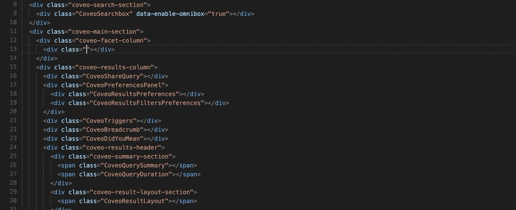This screenshot has height=210, width=516.
Task: Click the "true" attribute value
Action: (x=218, y=14)
